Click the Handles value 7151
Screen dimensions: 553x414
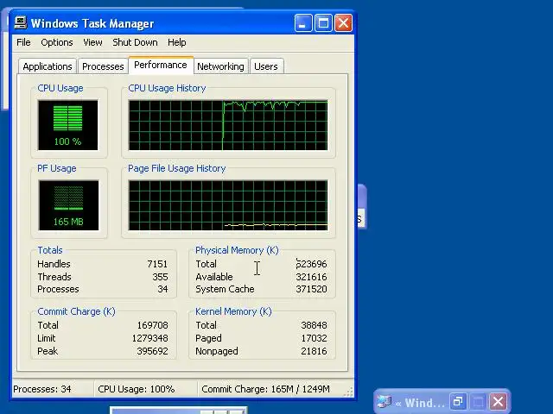pos(157,264)
